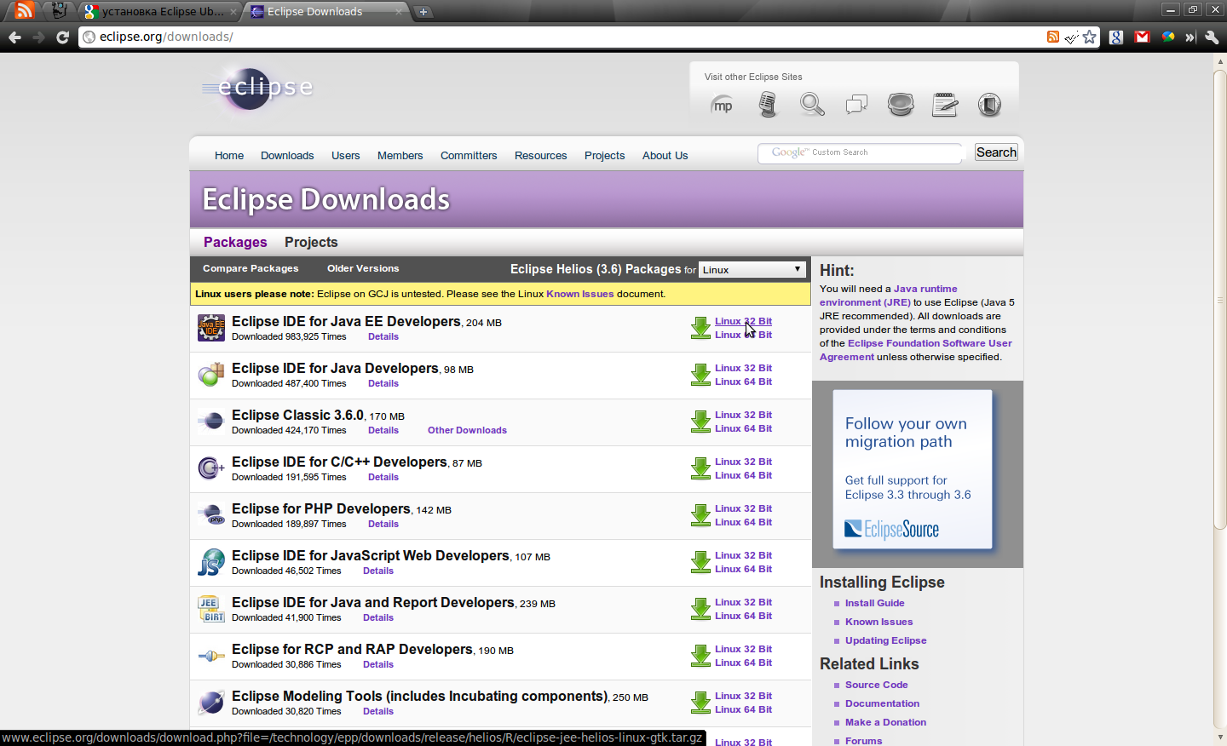Image resolution: width=1227 pixels, height=746 pixels.
Task: Click the Eclipse logo
Action: 257,89
